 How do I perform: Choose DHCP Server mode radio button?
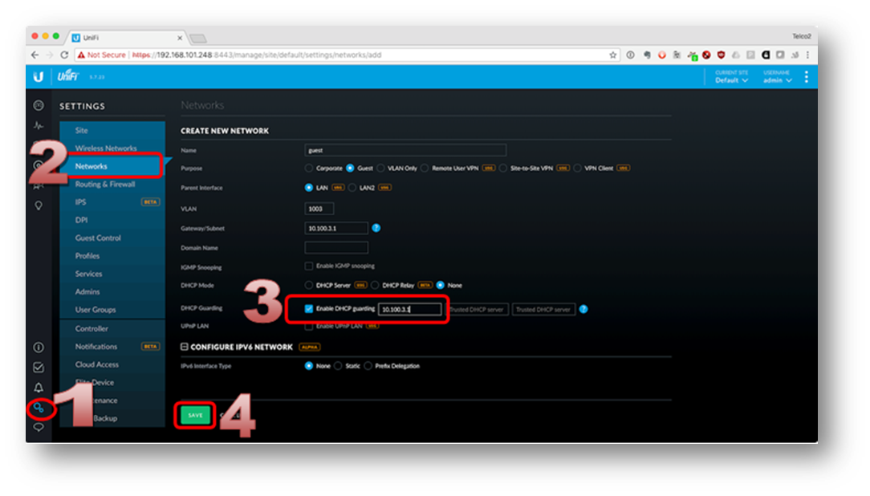coord(309,286)
